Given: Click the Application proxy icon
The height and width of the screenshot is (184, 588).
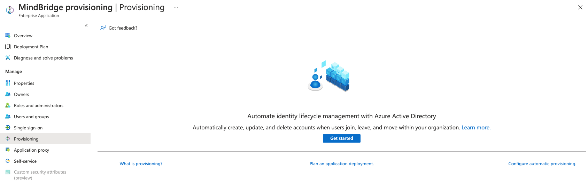Looking at the screenshot, I should click(8, 150).
